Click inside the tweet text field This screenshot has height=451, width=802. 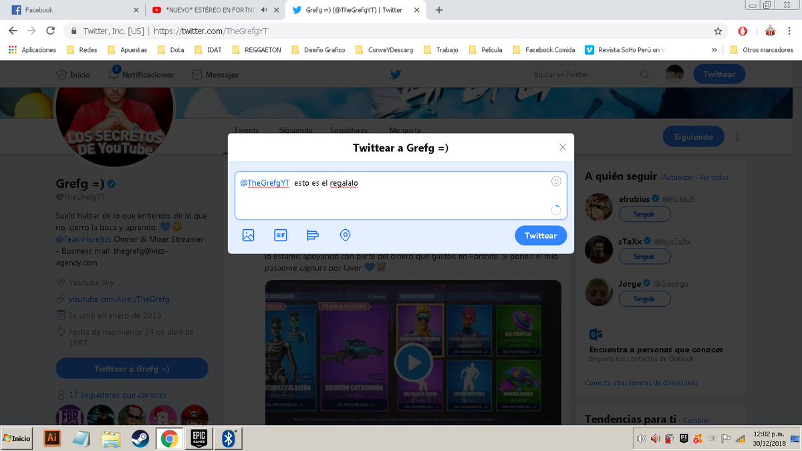point(400,195)
